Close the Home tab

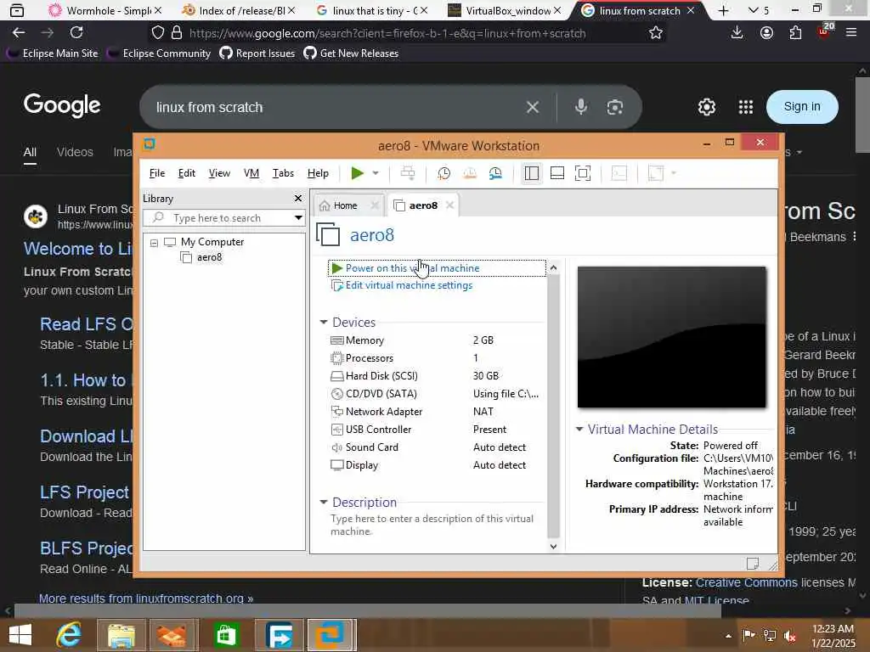(x=375, y=205)
